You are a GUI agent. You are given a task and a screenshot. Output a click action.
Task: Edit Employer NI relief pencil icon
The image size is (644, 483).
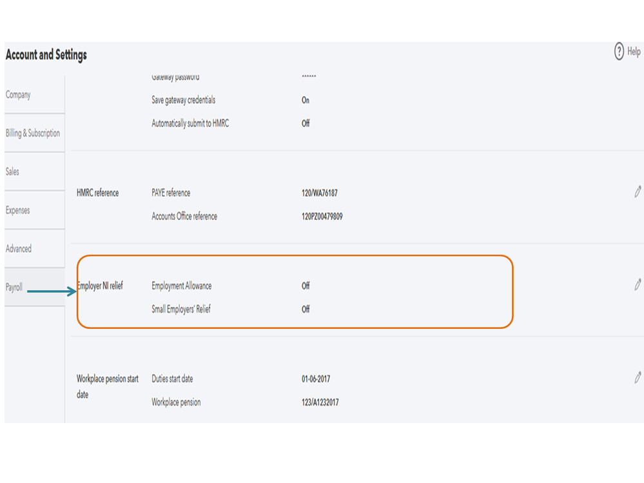638,284
